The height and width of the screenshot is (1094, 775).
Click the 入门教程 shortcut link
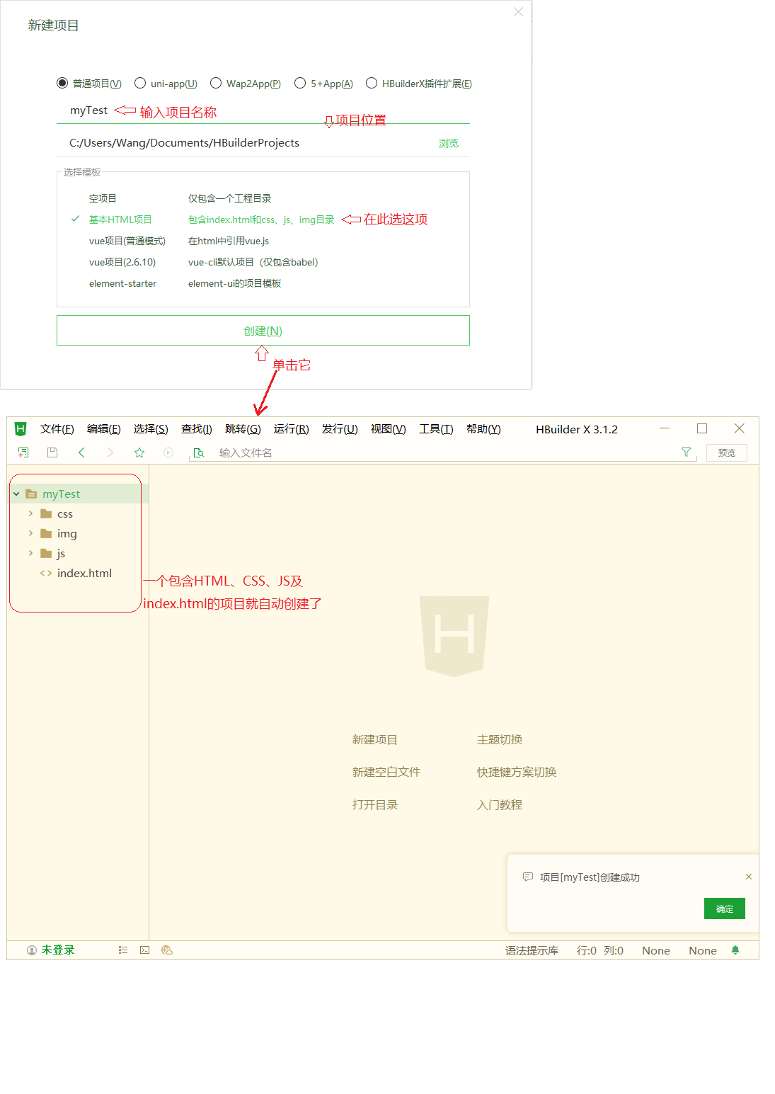click(500, 804)
